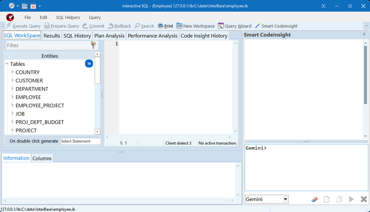Open the Select Statement generate dropdown
Screen dimensions: 370x212
click(80, 141)
